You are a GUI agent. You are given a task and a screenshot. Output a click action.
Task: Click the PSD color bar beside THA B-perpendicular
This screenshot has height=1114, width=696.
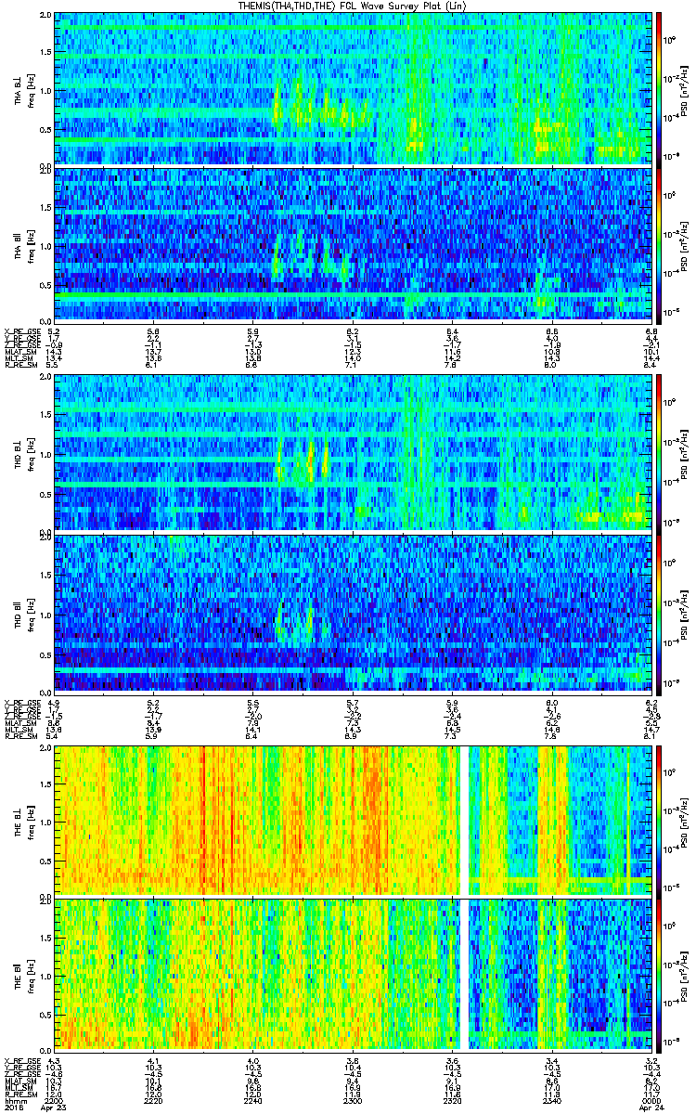(x=659, y=88)
